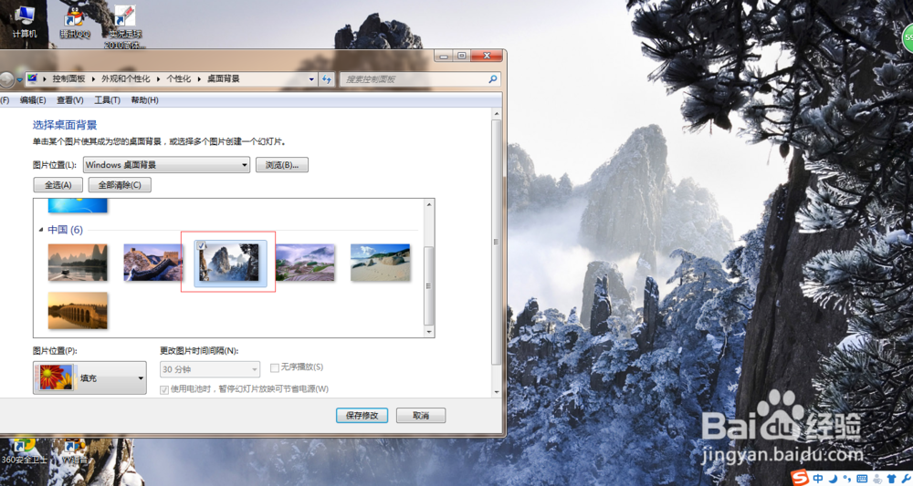The height and width of the screenshot is (486, 913).
Task: Open the soft keyboard icon in Sogou bar
Action: click(863, 479)
